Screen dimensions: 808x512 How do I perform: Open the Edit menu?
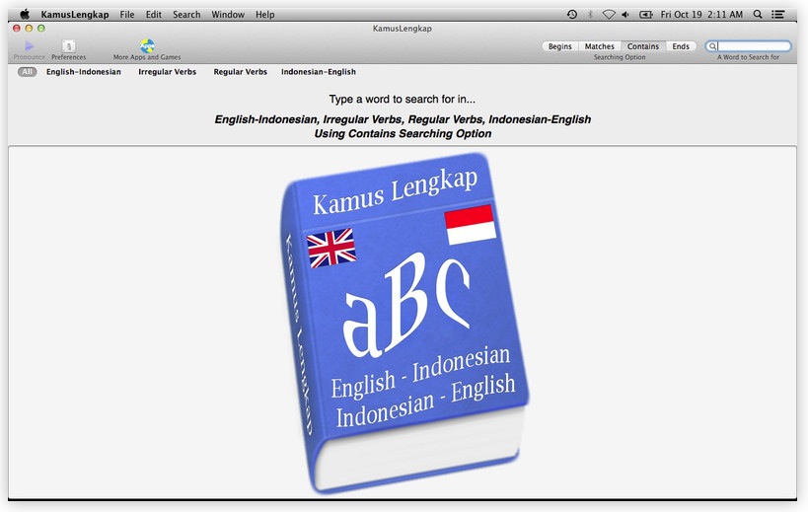click(154, 15)
